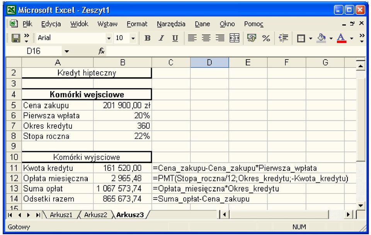Screen dimensions: 371x235
Task: Switch to Arkusz1 sheet tab
Action: pos(61,215)
